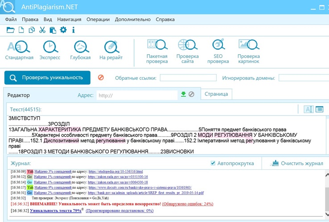Toggle the Автопрокрутка checkbox

pos(213,163)
